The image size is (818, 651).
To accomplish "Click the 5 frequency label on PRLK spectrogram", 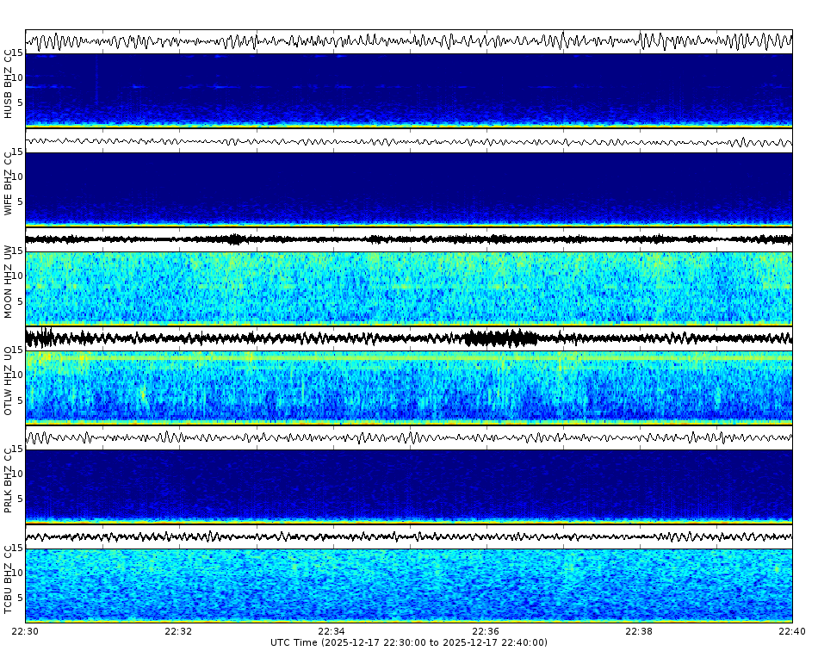I will pos(21,499).
